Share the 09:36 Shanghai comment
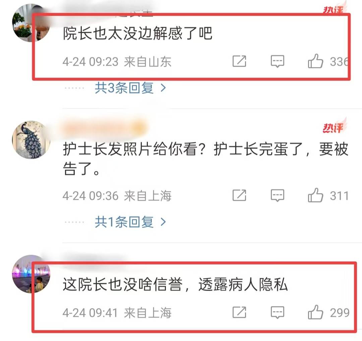362x341 pixels. (239, 195)
